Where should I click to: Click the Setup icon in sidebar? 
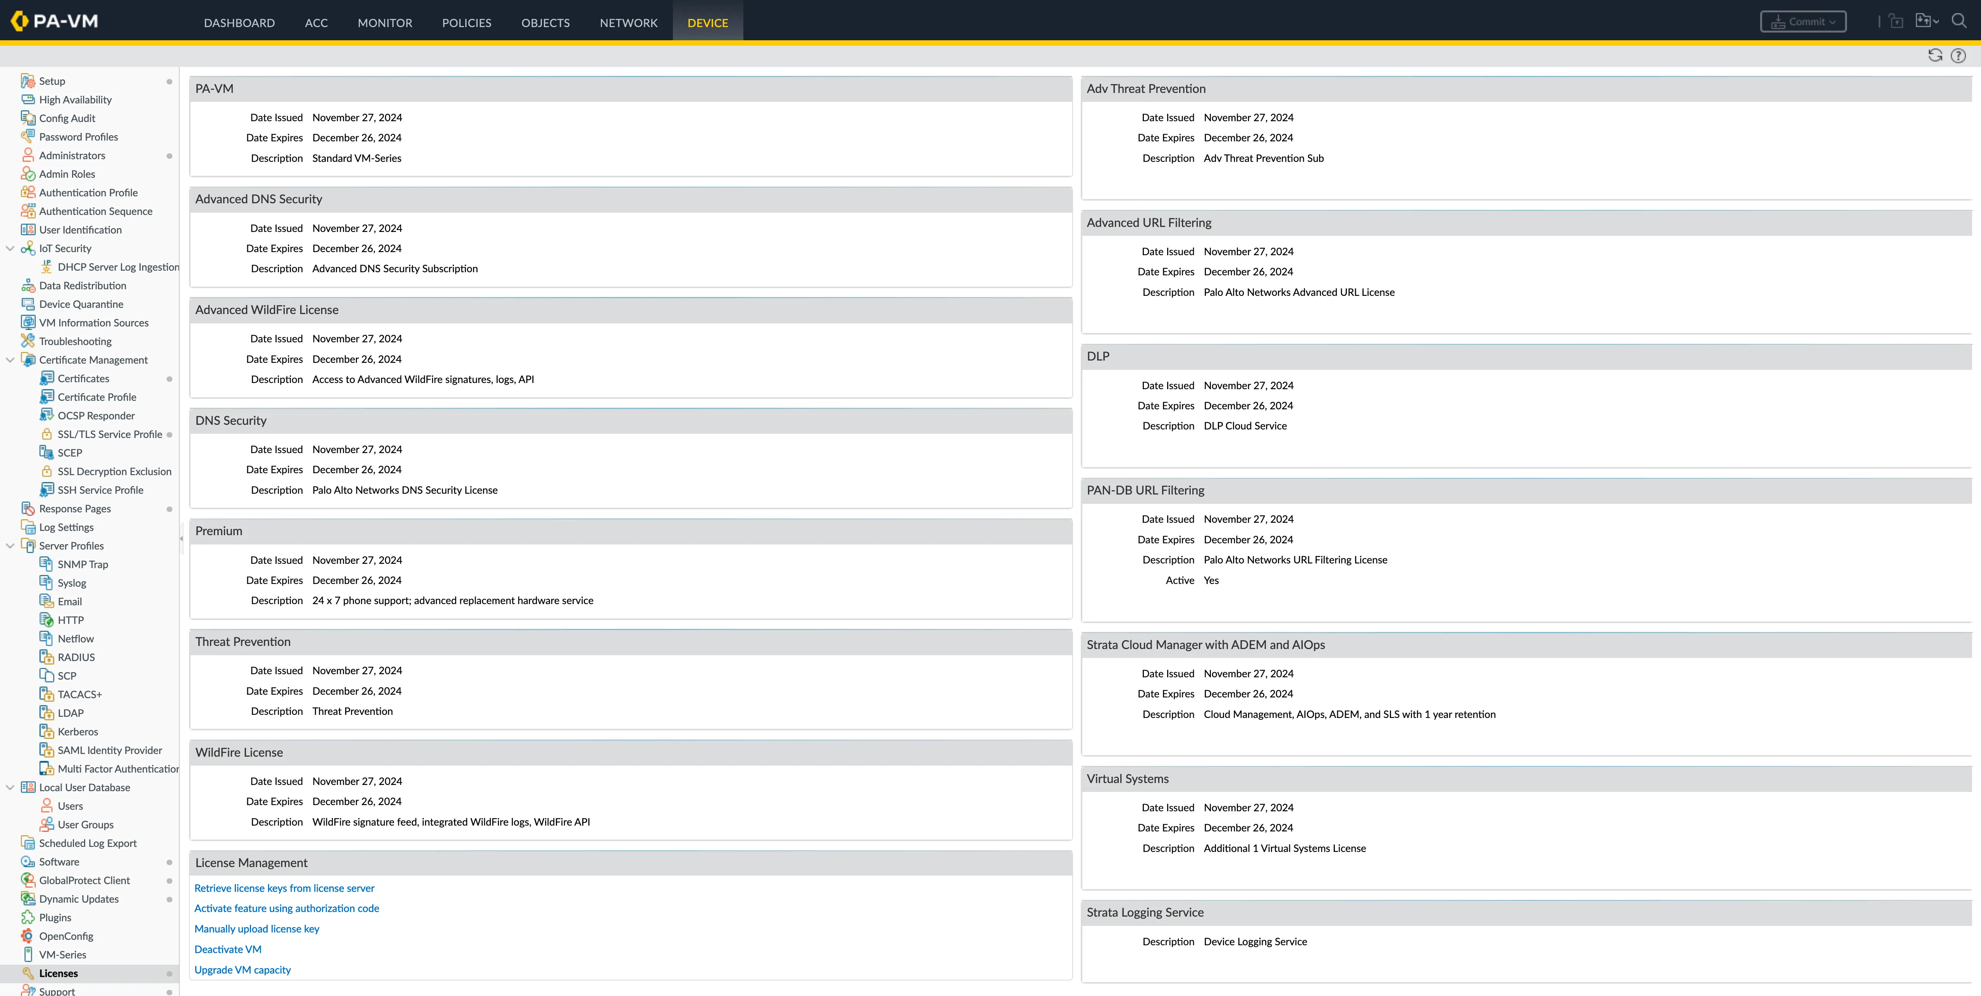coord(28,81)
